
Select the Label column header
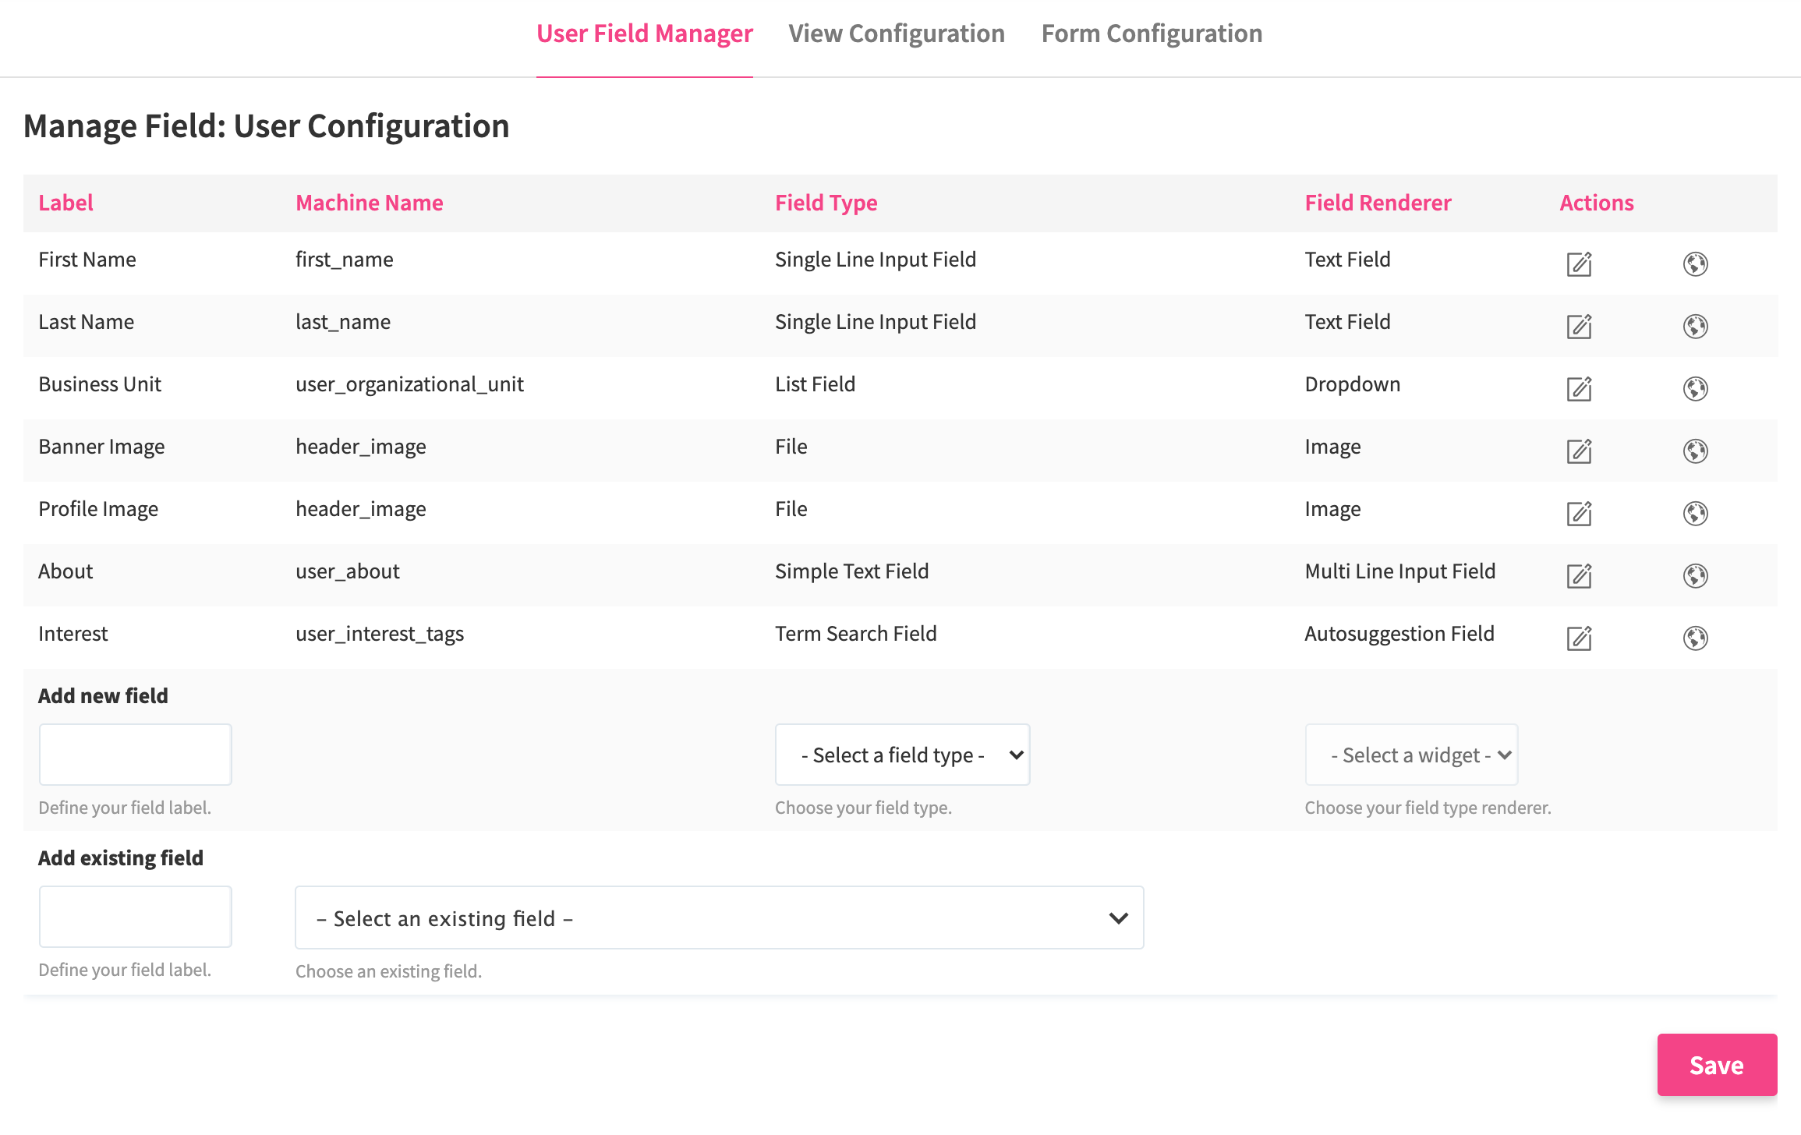(65, 203)
